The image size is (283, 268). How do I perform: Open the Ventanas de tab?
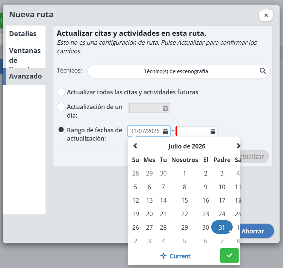(x=26, y=55)
